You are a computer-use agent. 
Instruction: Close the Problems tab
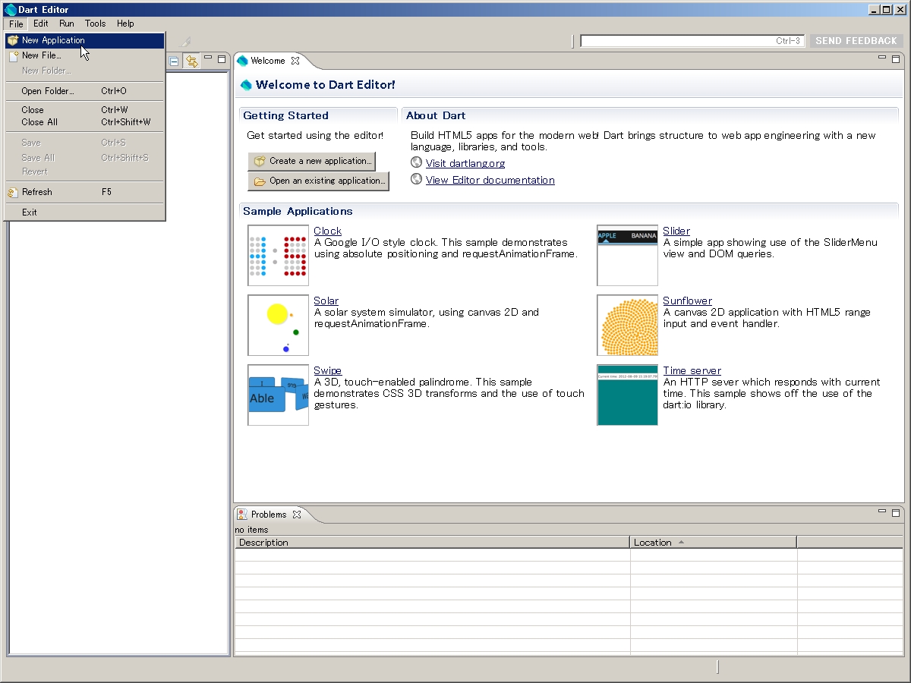click(x=297, y=514)
